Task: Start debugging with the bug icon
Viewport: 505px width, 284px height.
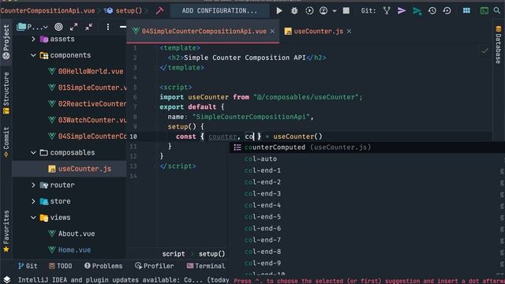Action: [x=294, y=10]
